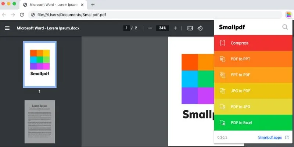Choose the Compress menu entry
This screenshot has width=294, height=147.
pos(253,43)
